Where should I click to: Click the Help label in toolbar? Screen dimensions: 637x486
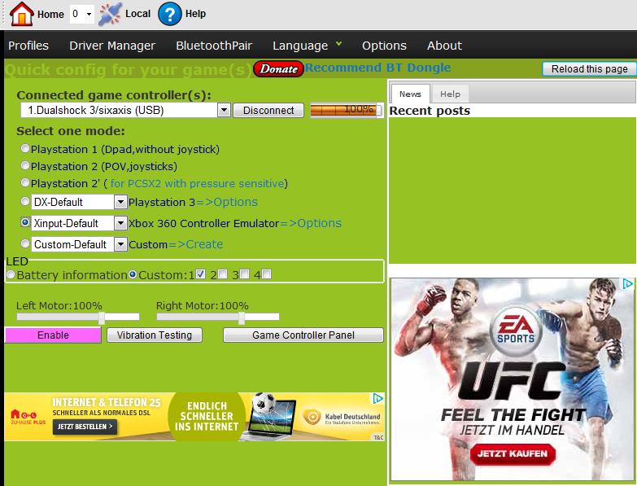pos(195,14)
